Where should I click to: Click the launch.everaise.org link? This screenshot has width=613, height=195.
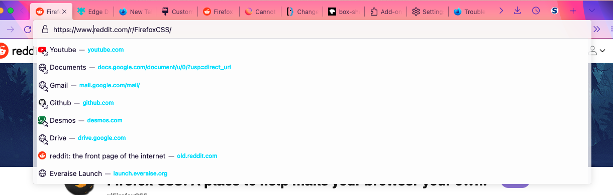pyautogui.click(x=140, y=173)
